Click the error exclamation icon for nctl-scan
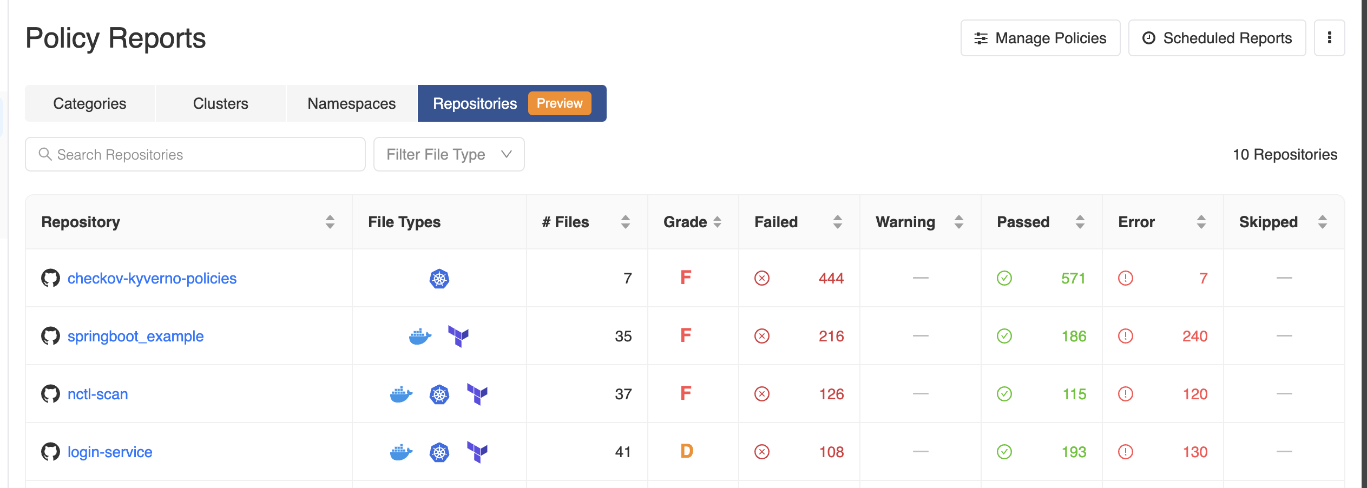The image size is (1367, 488). tap(1126, 394)
